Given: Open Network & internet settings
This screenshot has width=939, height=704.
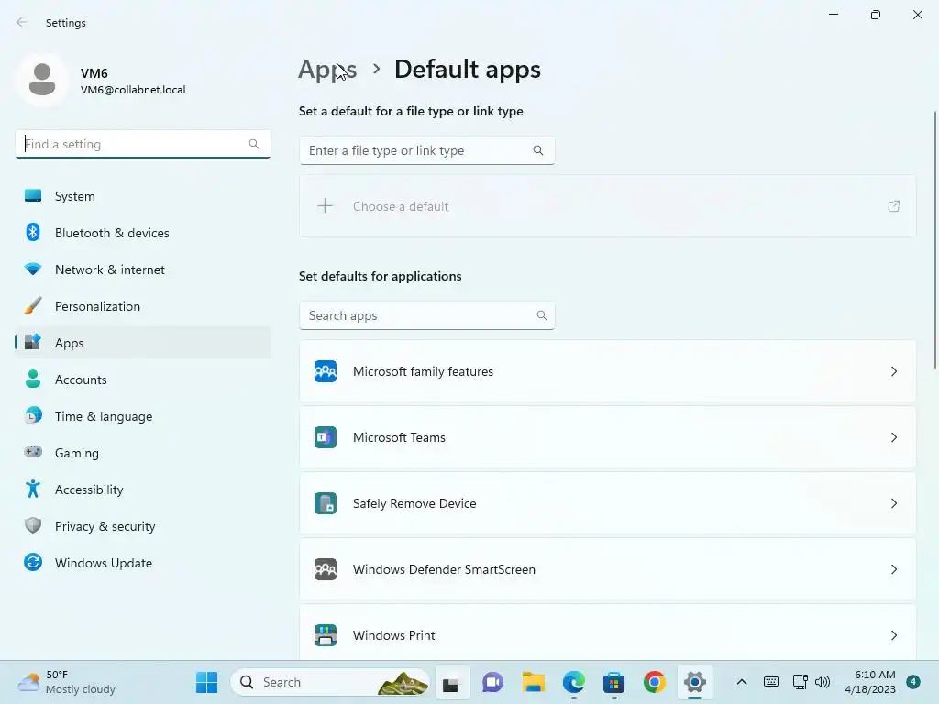Looking at the screenshot, I should click(142, 269).
